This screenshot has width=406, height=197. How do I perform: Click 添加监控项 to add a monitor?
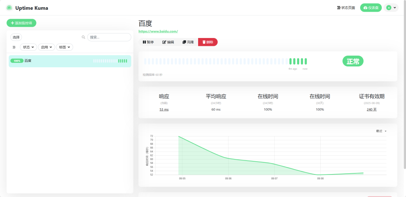pos(21,23)
